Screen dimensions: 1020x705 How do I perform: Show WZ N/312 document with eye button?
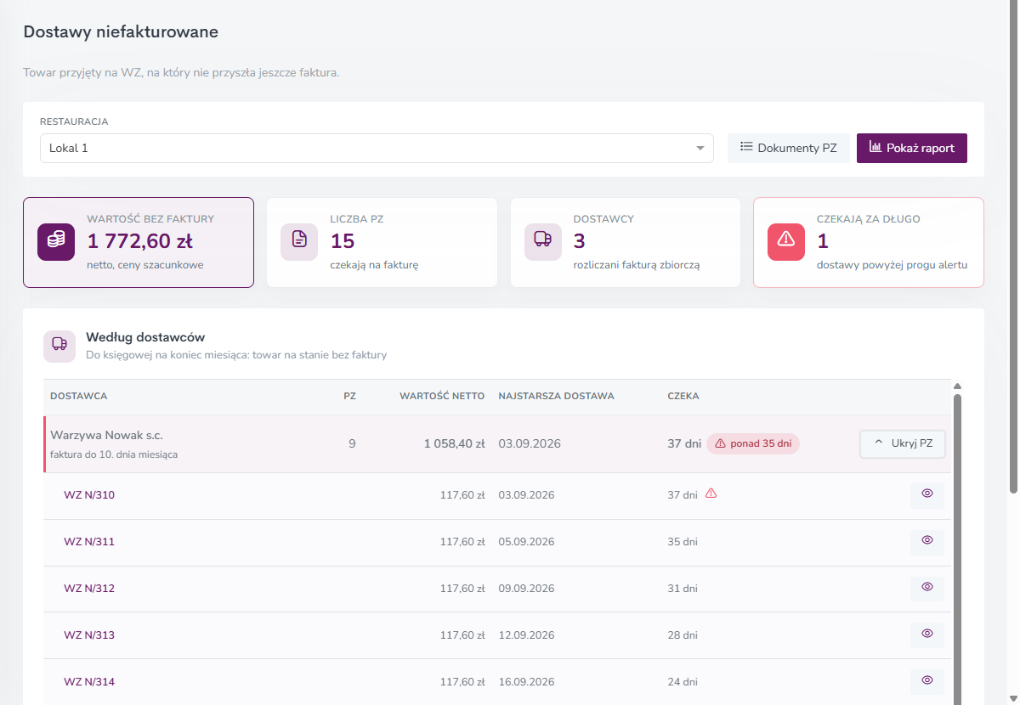(927, 588)
